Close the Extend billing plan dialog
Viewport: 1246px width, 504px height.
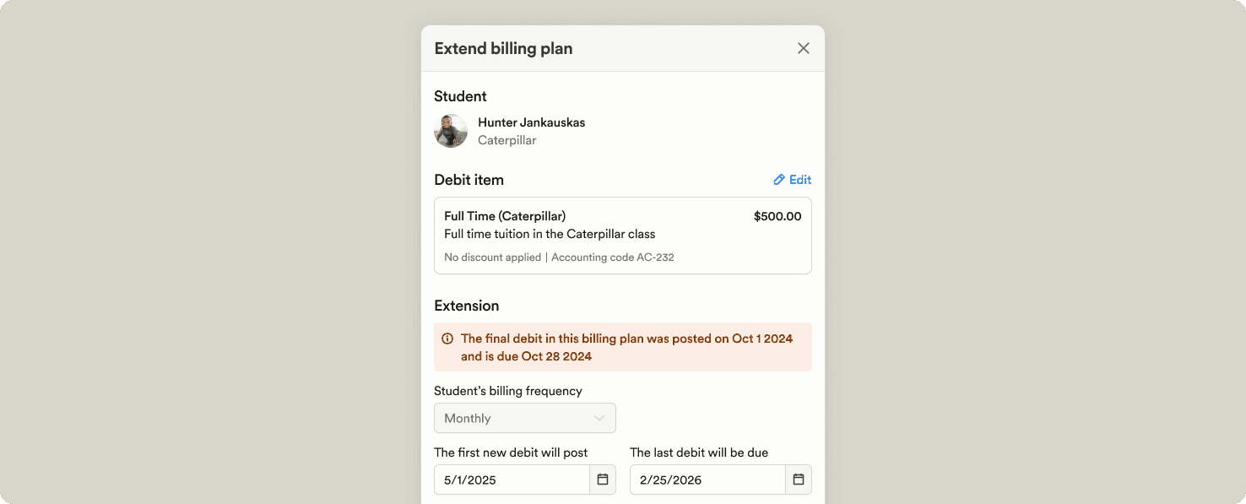coord(804,48)
